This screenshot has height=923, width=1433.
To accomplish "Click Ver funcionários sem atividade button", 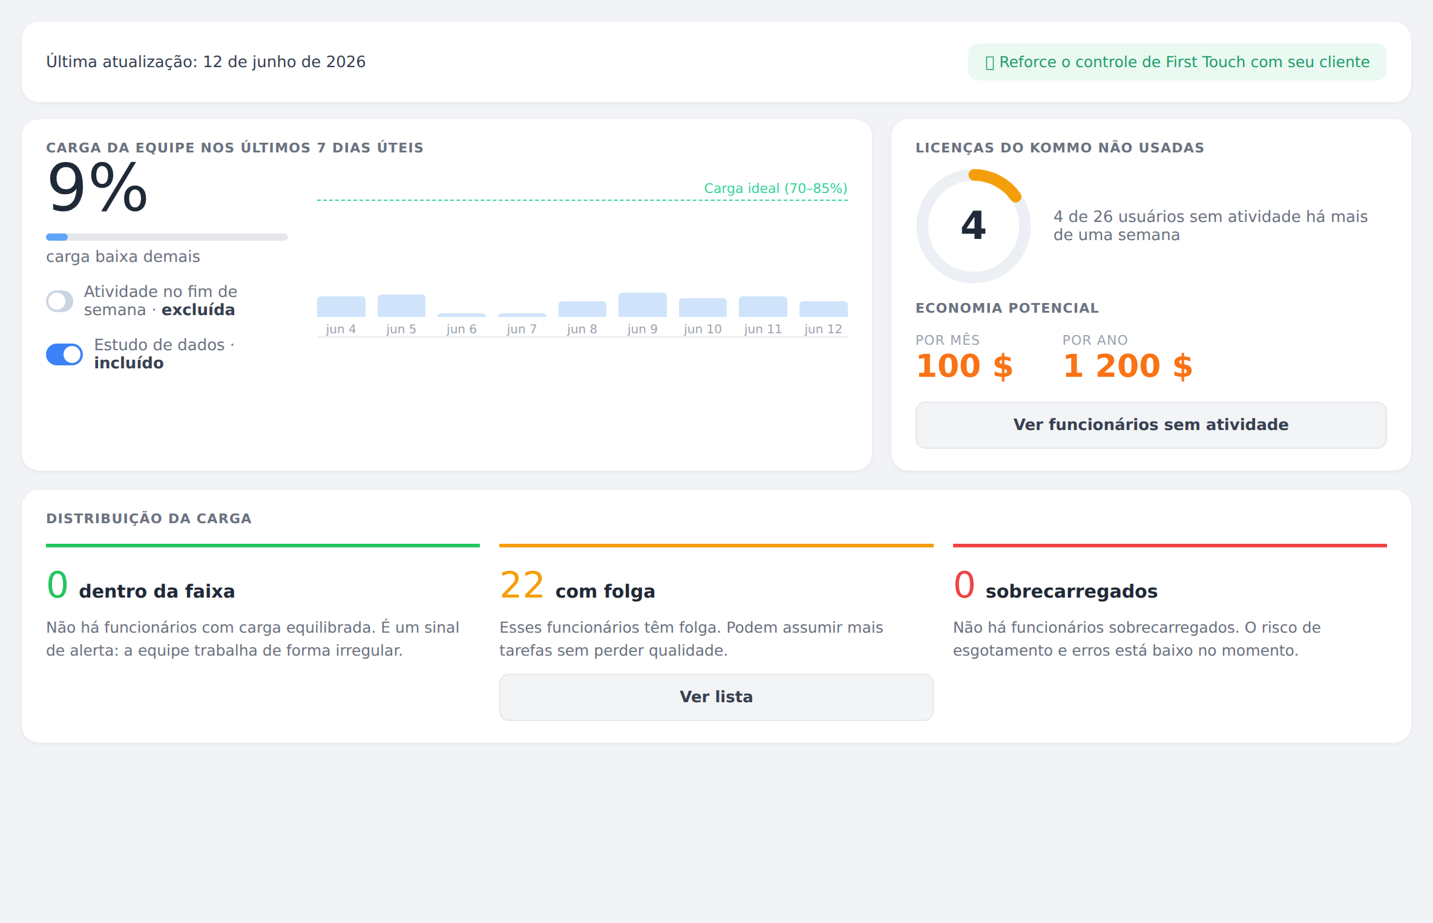I will [1150, 425].
